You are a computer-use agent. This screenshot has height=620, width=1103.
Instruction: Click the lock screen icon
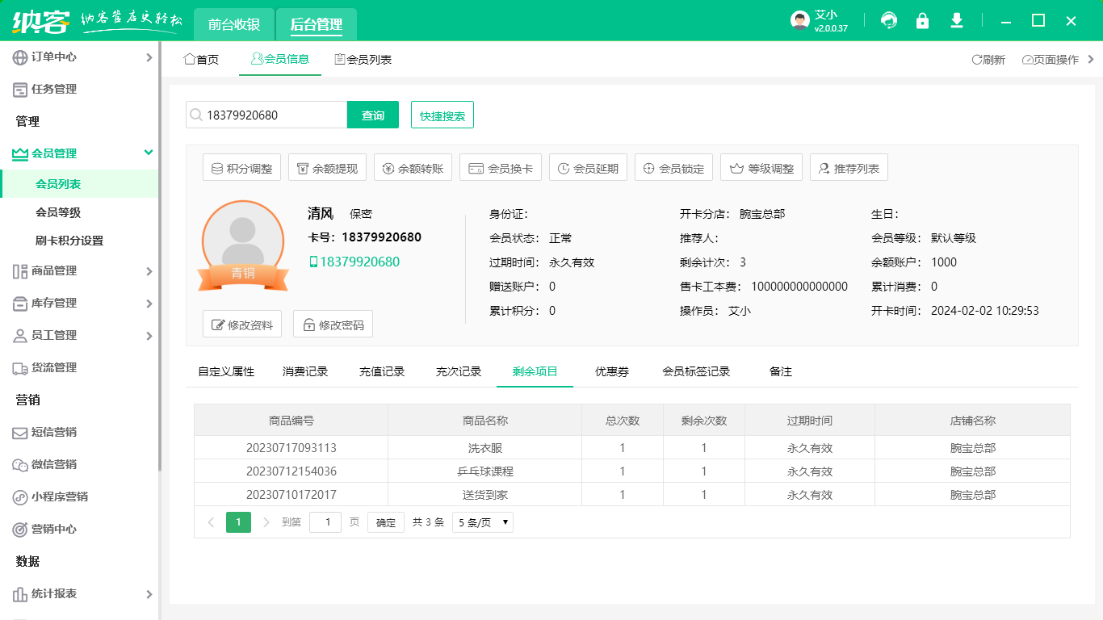click(922, 21)
